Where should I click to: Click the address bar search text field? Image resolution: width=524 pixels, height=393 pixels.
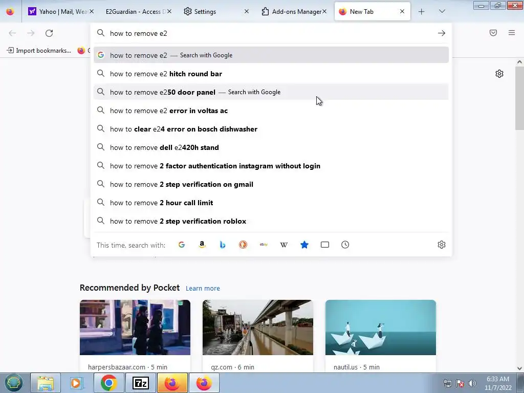271,33
